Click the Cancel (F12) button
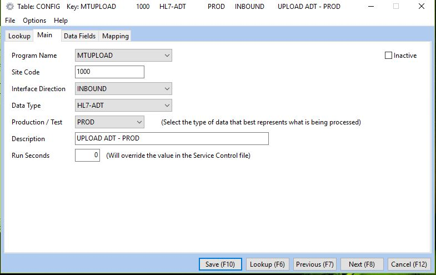 [409, 264]
